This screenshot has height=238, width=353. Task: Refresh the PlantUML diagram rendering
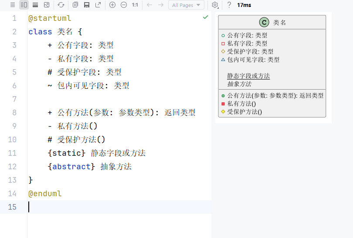pos(61,5)
